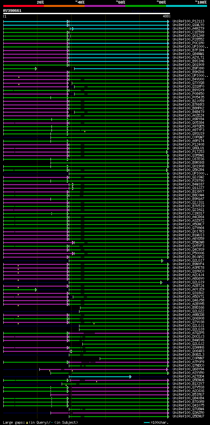Select the UniRef100_P05435 entry
Screen dimensions: 210x425
pos(188,97)
